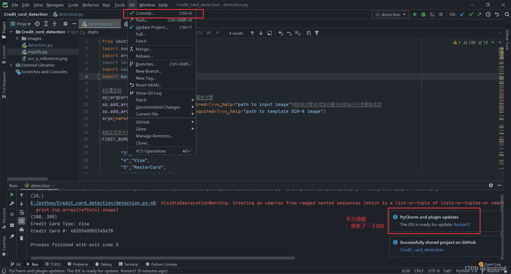The image size is (511, 274).
Task: Expand the images folder in project tree
Action: coord(17,39)
